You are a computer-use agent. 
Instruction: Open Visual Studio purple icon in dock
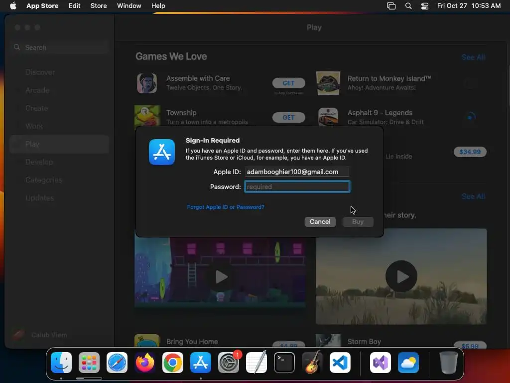pos(381,363)
